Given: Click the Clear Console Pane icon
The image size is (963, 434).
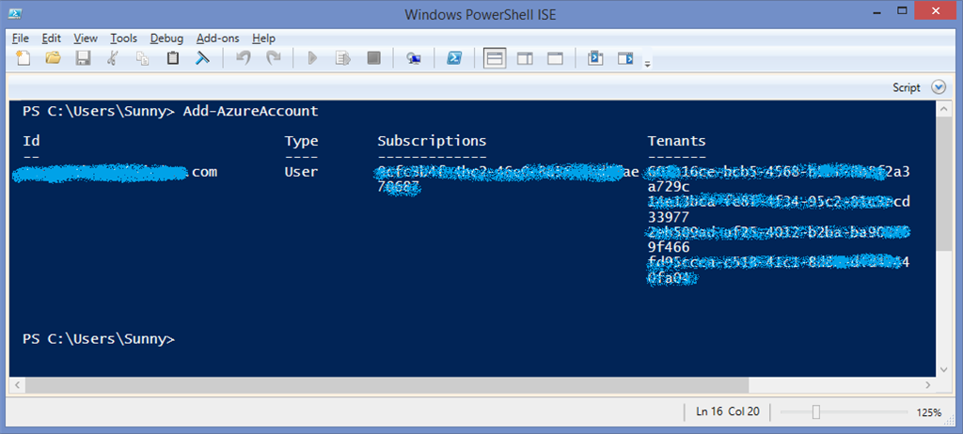Looking at the screenshot, I should (x=202, y=58).
